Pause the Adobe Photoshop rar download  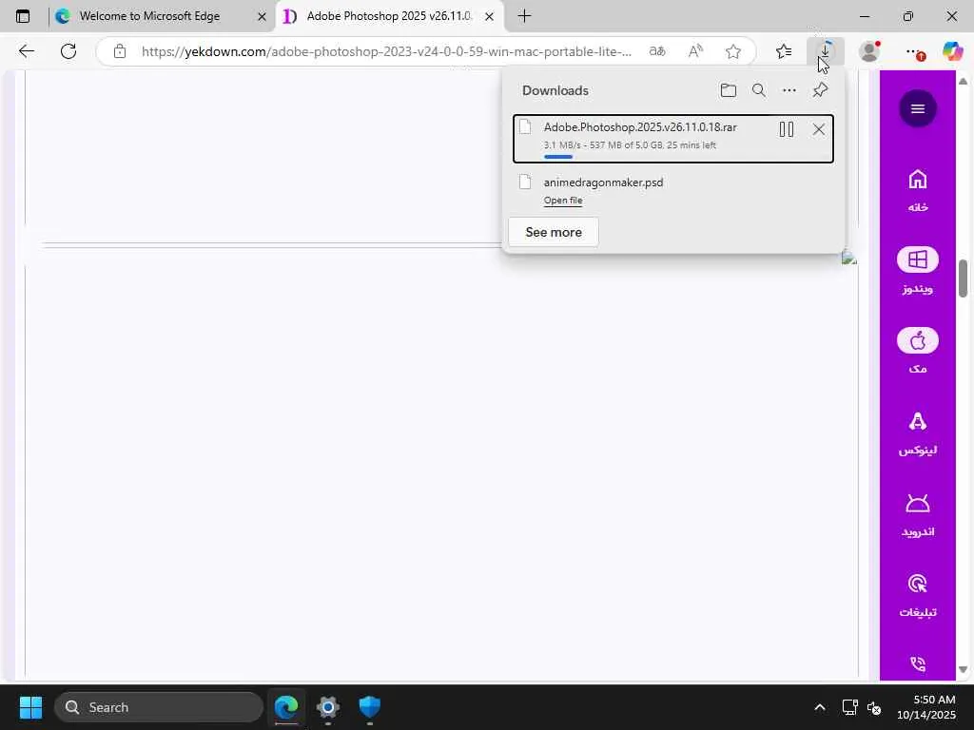tap(787, 129)
